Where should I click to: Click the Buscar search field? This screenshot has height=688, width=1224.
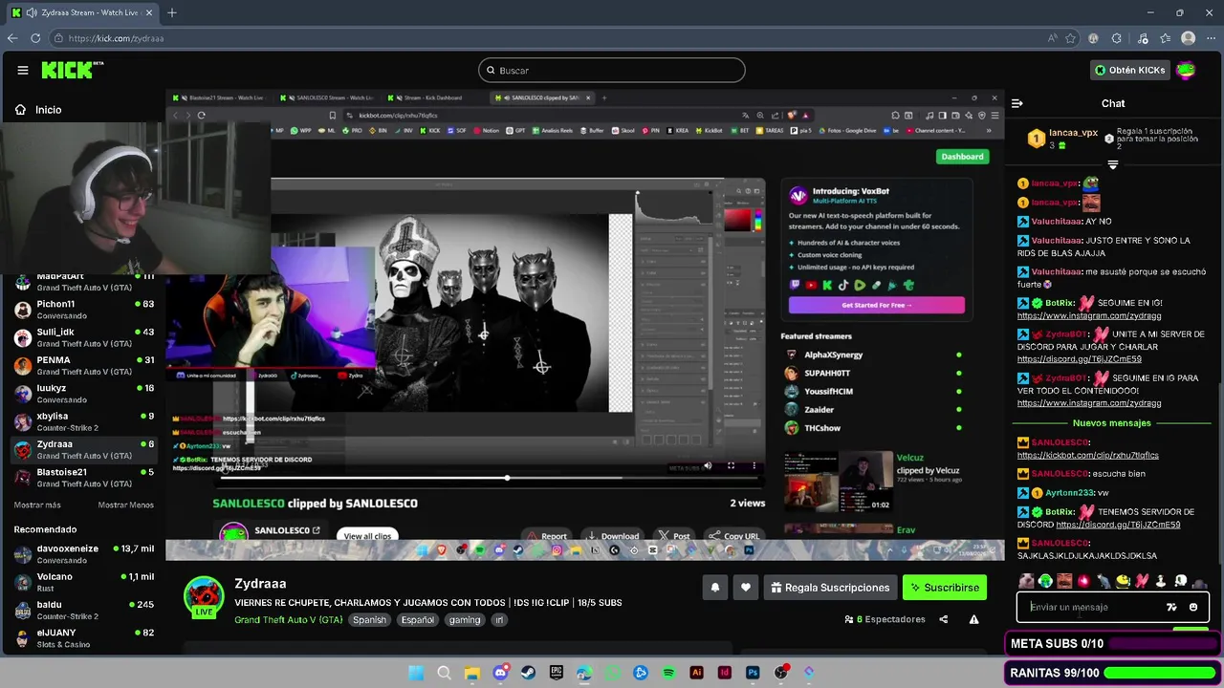[611, 70]
